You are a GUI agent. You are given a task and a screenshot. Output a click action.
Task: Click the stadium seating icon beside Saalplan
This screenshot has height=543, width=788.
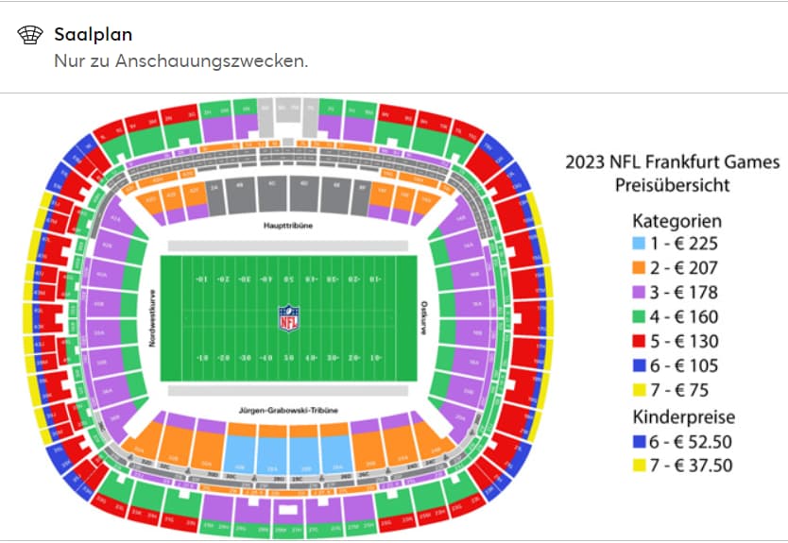point(30,35)
